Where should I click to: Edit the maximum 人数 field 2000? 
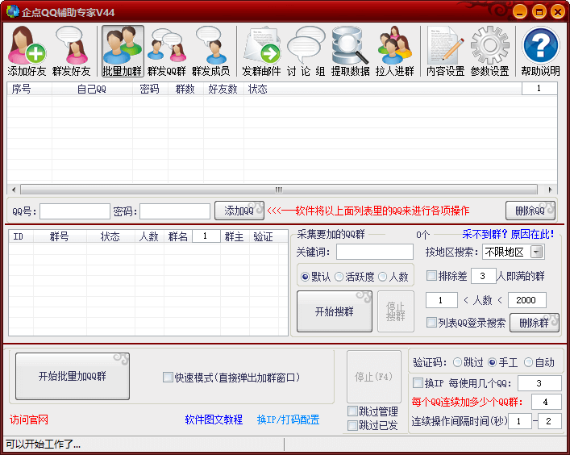526,300
